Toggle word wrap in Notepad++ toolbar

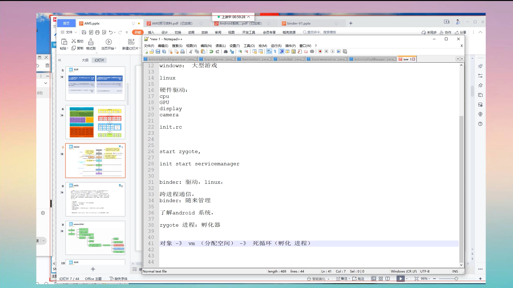(x=269, y=51)
